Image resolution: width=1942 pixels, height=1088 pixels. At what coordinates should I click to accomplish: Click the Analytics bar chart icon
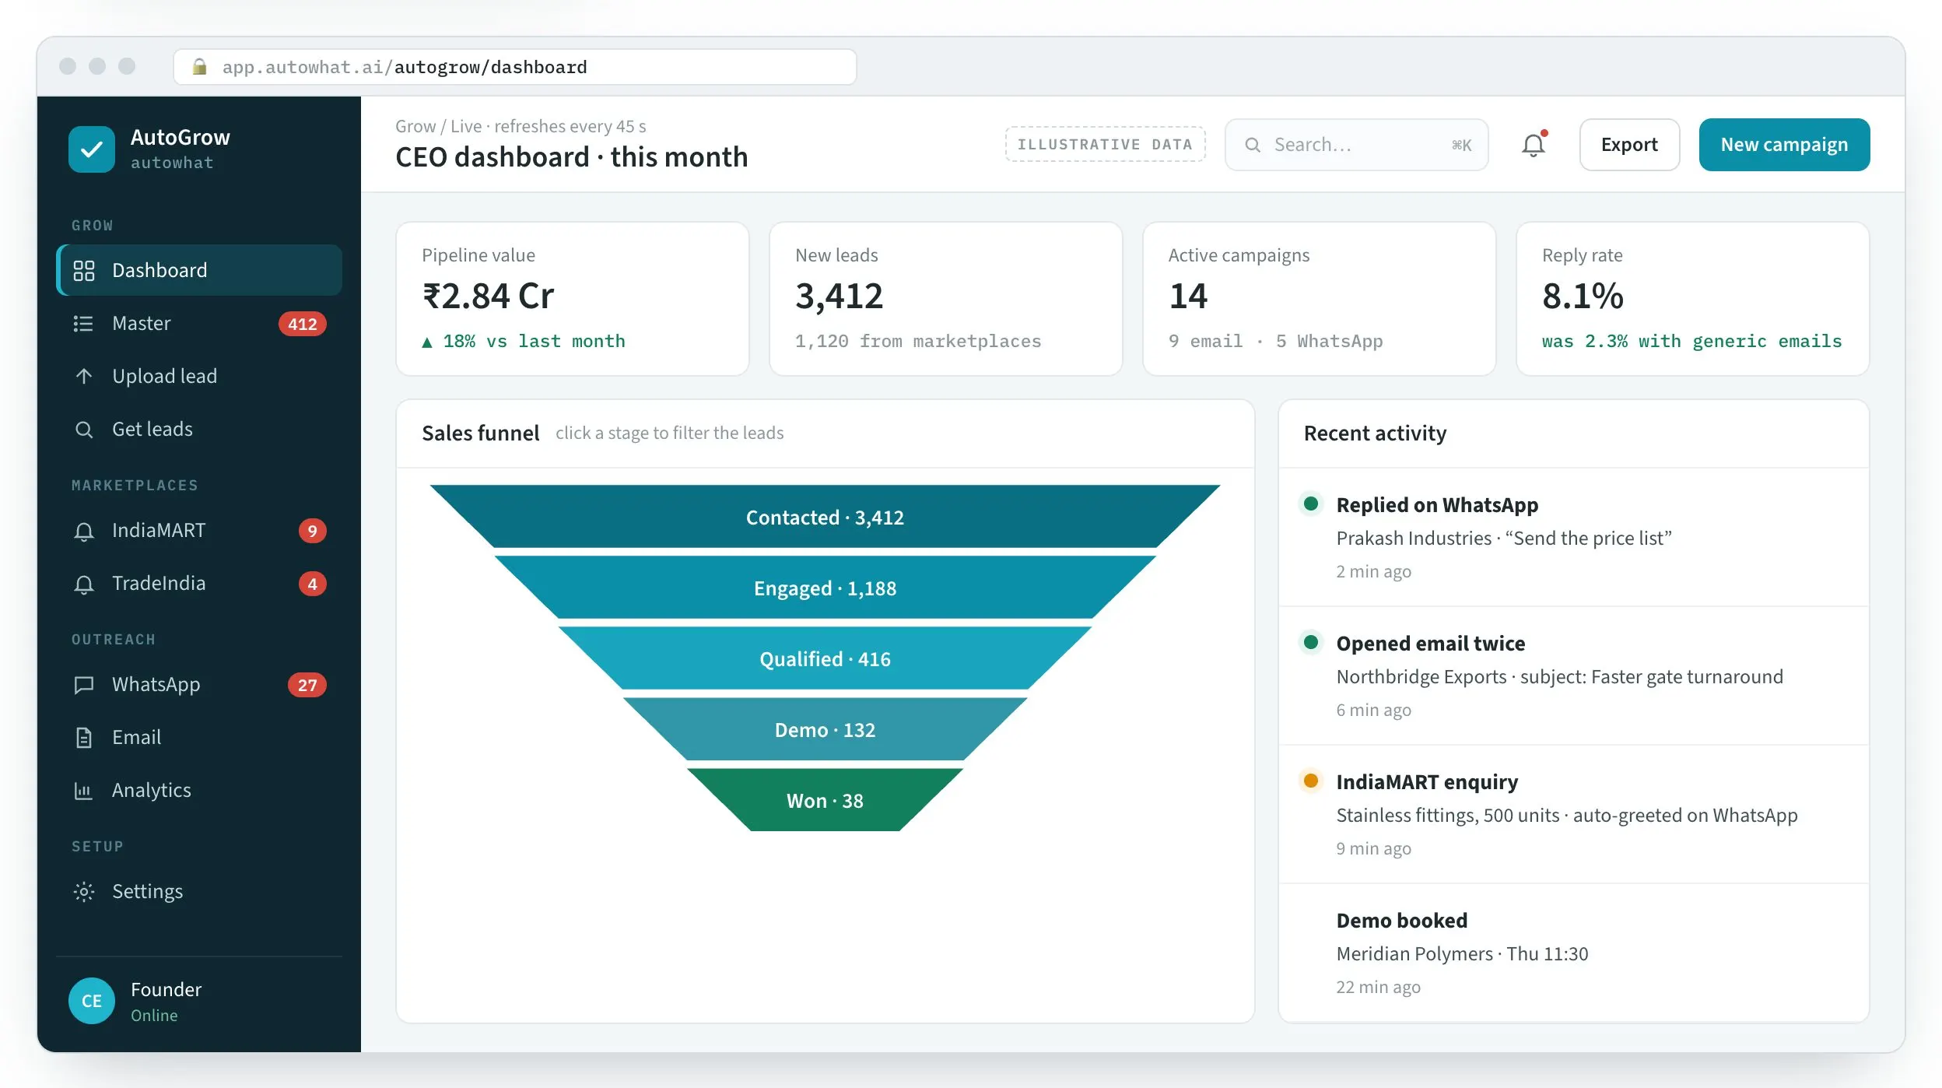[83, 791]
